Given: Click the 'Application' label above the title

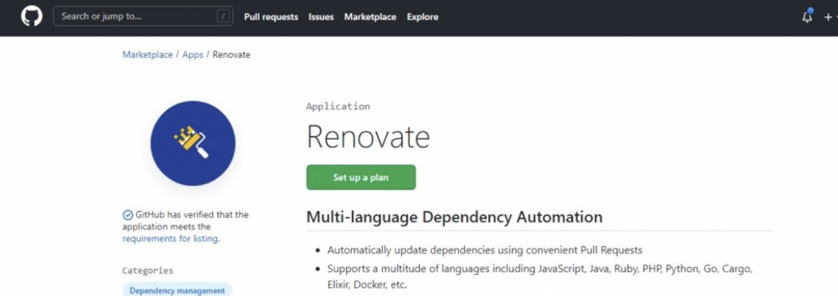Looking at the screenshot, I should (x=338, y=106).
